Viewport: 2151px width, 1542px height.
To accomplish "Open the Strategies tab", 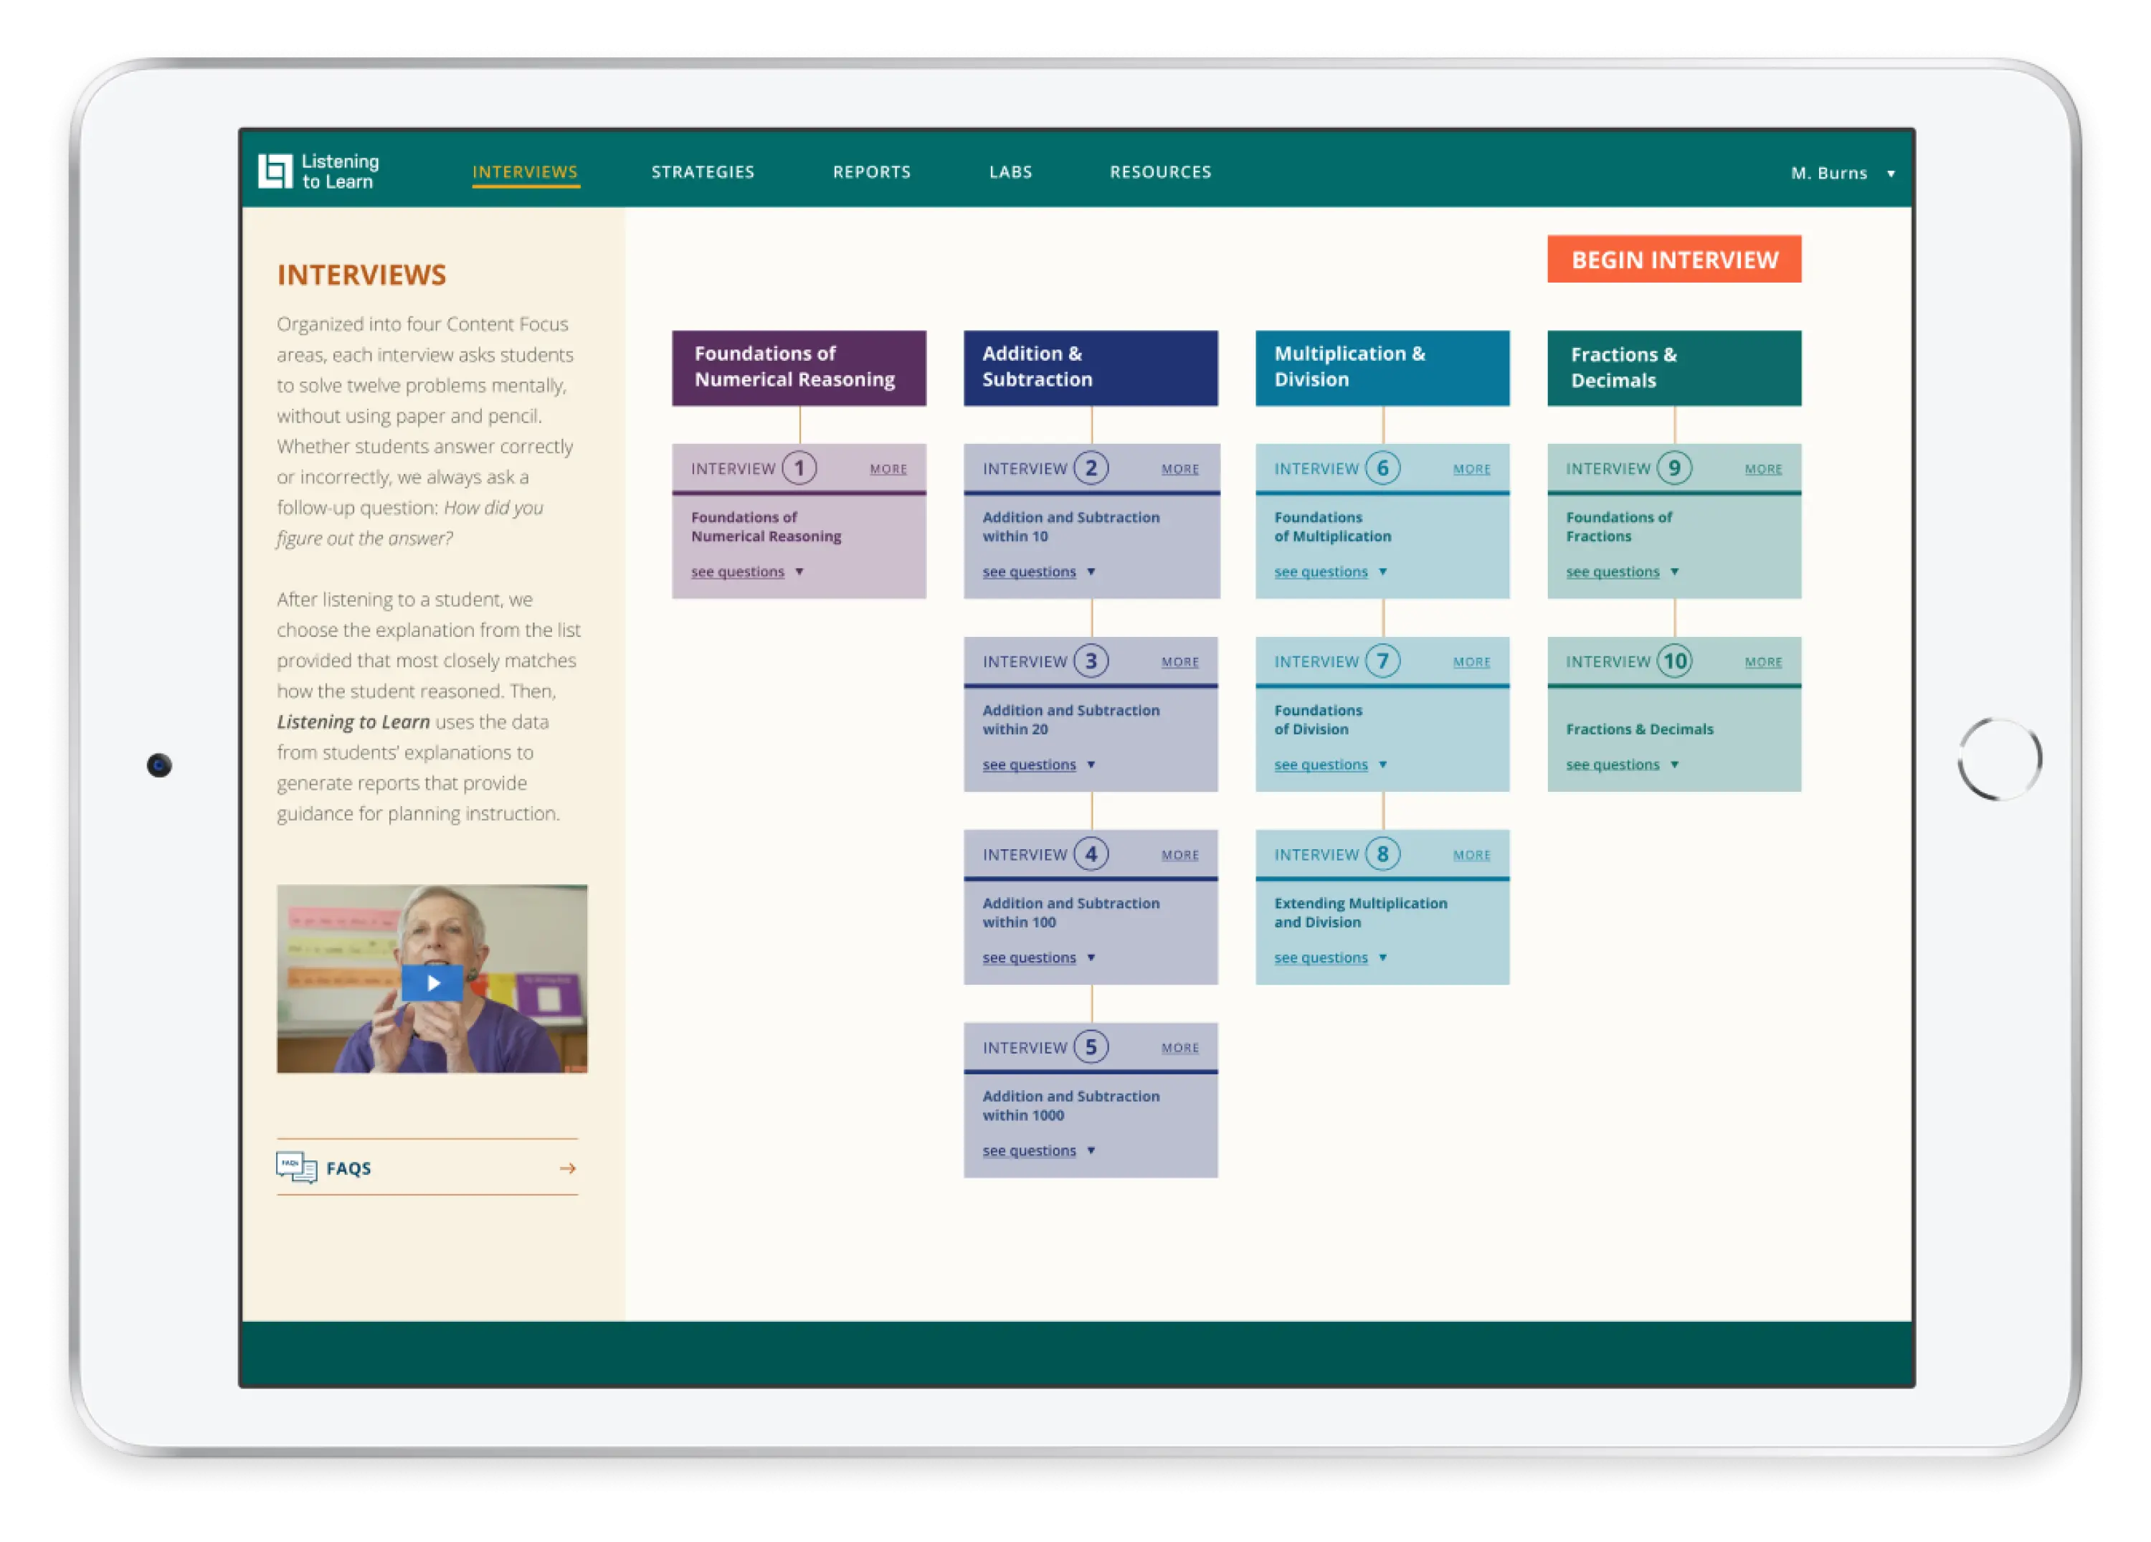I will 702,171.
